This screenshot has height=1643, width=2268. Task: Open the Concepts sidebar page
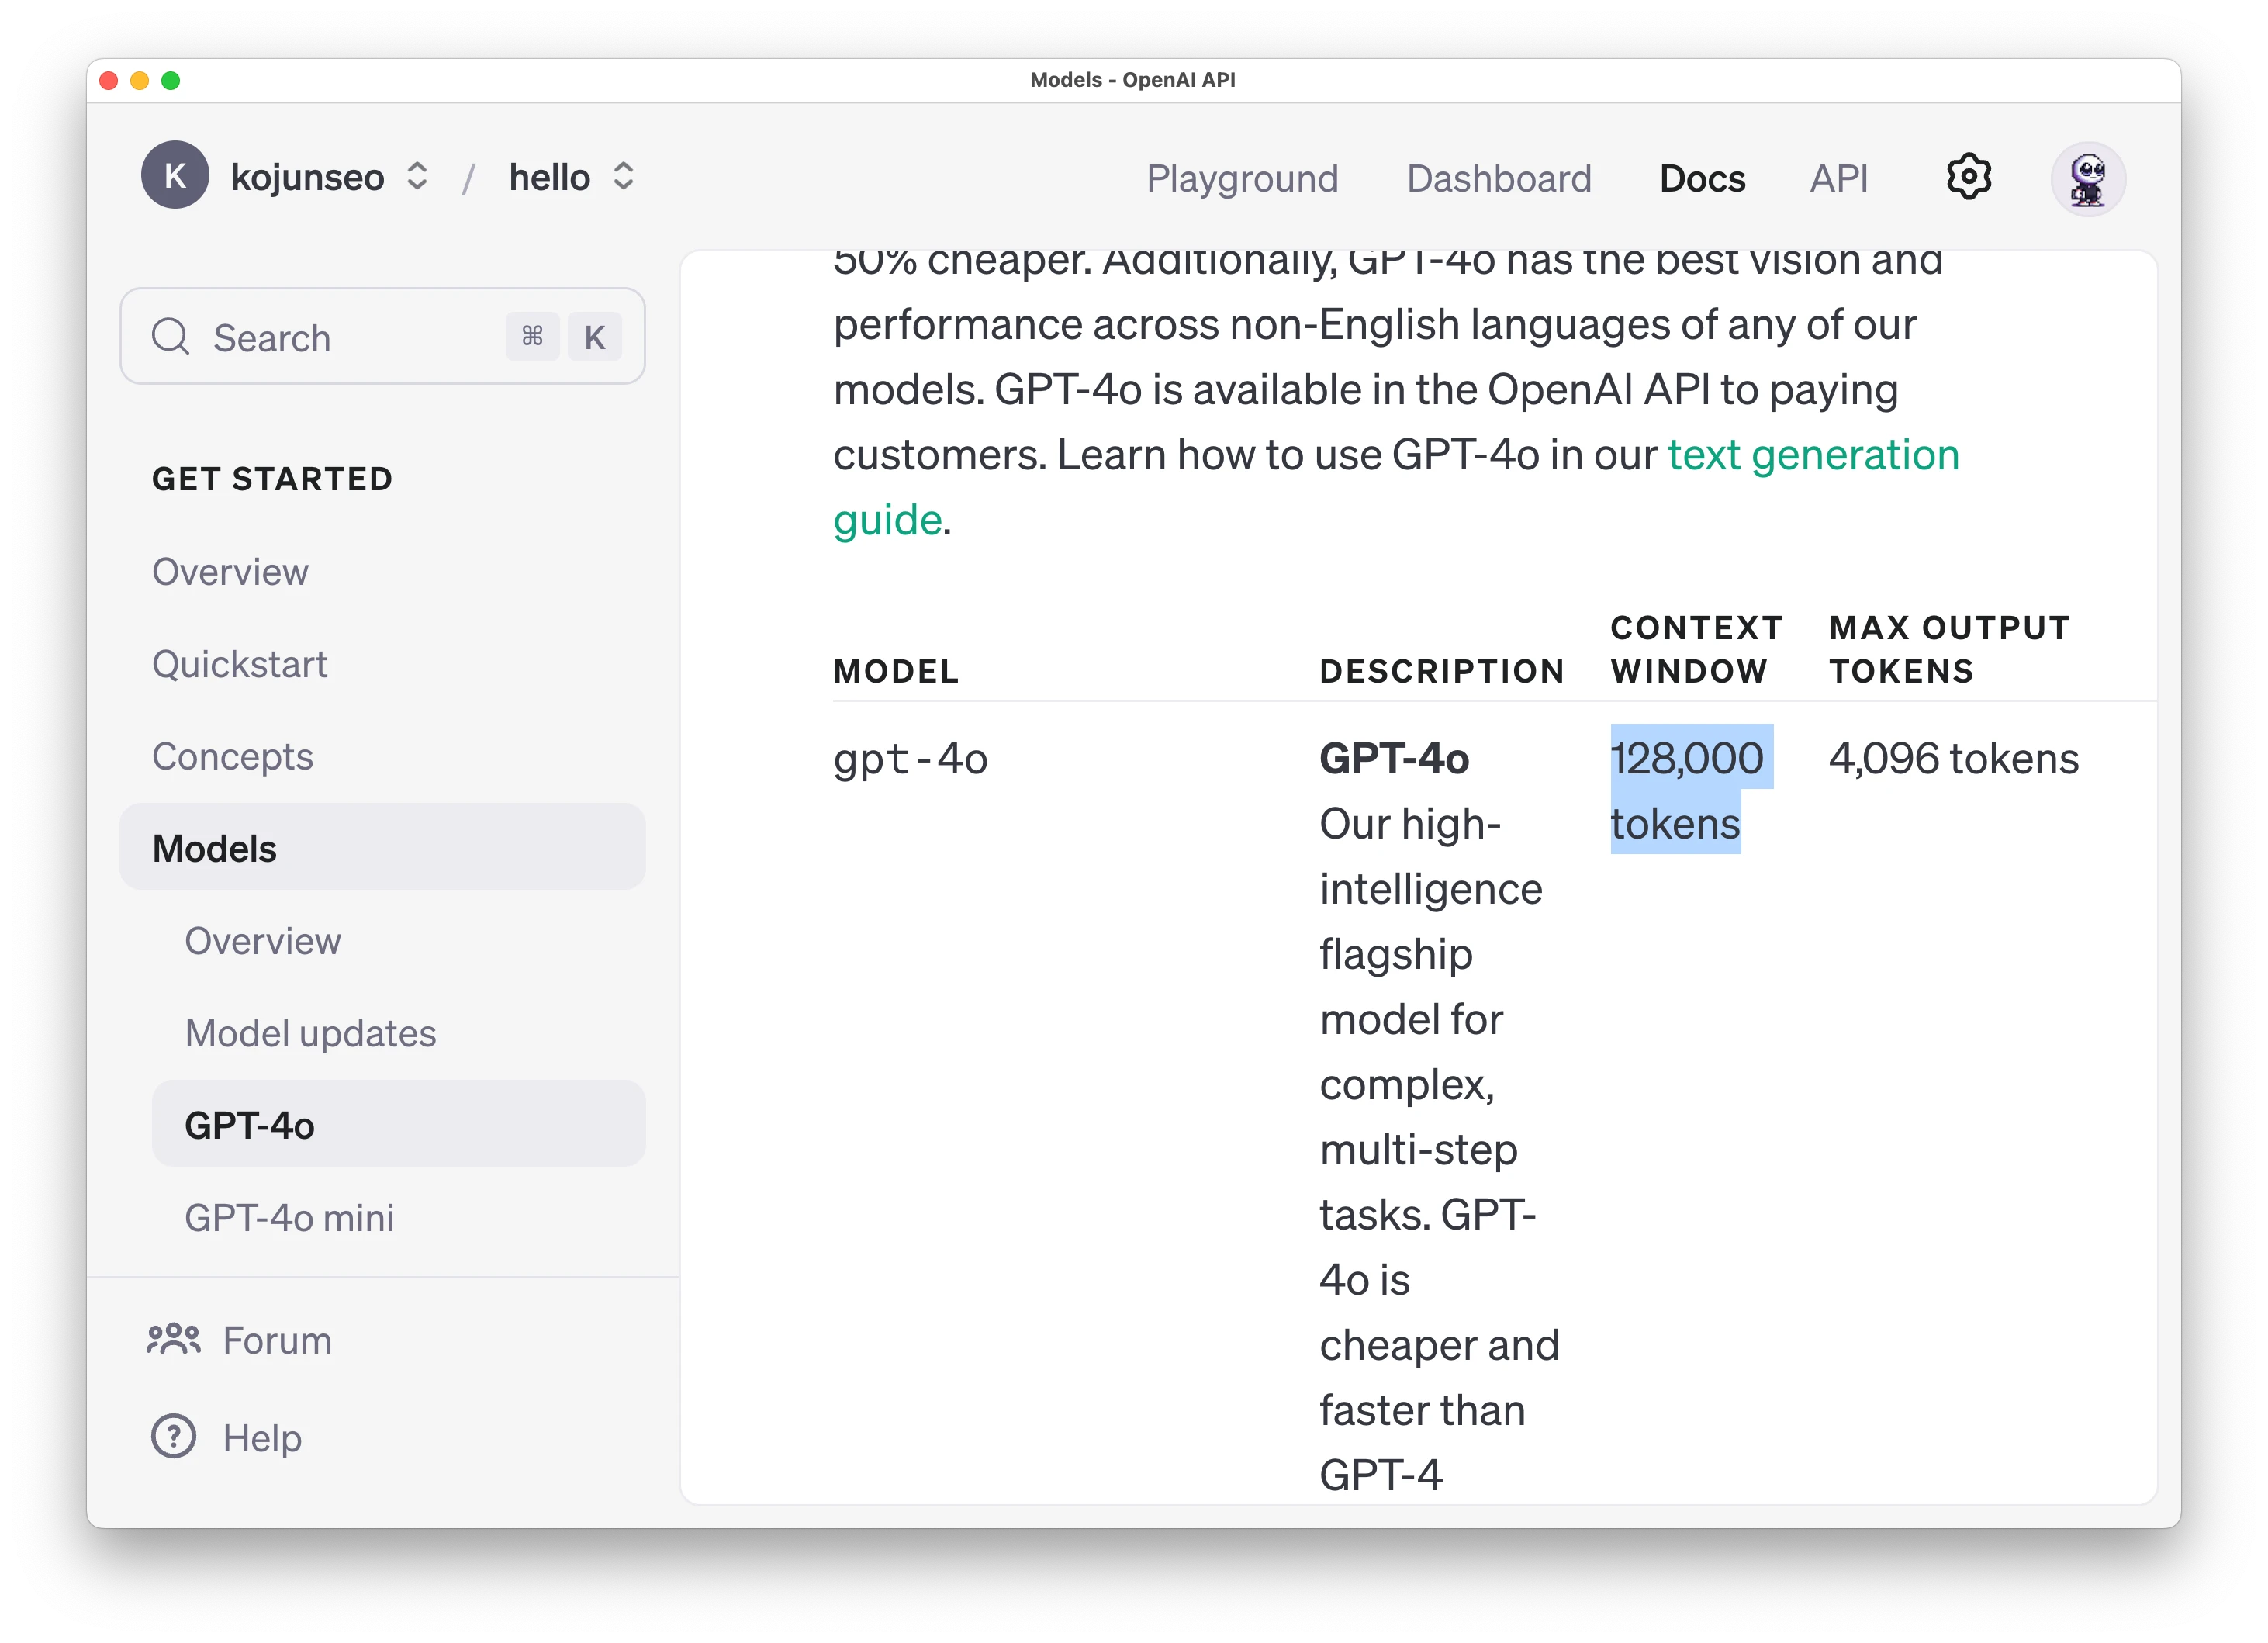[232, 756]
